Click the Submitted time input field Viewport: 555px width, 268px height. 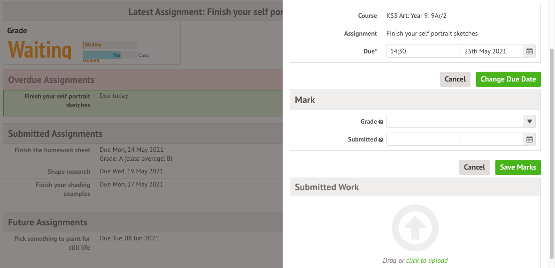424,140
